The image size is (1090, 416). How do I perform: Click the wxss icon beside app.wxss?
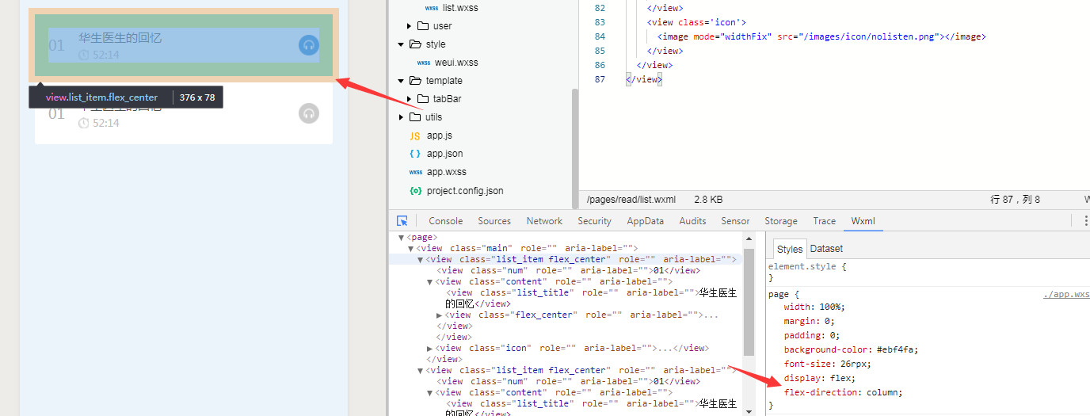coord(415,172)
